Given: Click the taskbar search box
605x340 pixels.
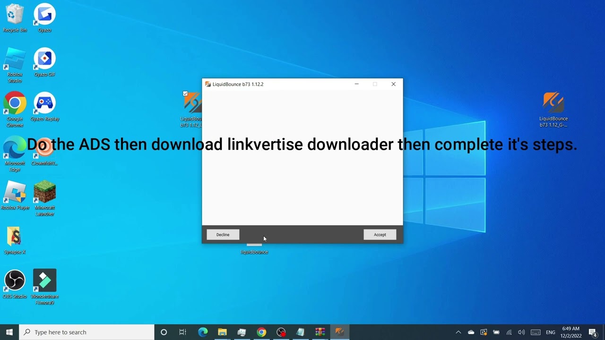Looking at the screenshot, I should tap(86, 332).
